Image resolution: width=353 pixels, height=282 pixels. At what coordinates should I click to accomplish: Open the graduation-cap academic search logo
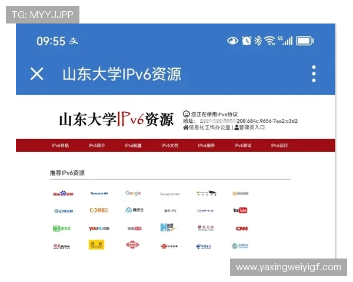[x=207, y=193]
